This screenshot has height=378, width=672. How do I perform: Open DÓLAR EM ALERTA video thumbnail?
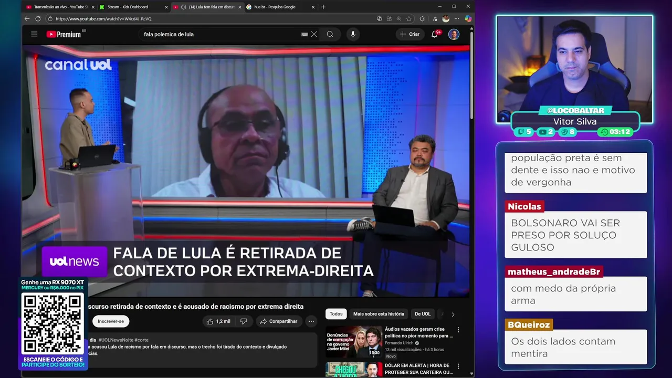(354, 370)
